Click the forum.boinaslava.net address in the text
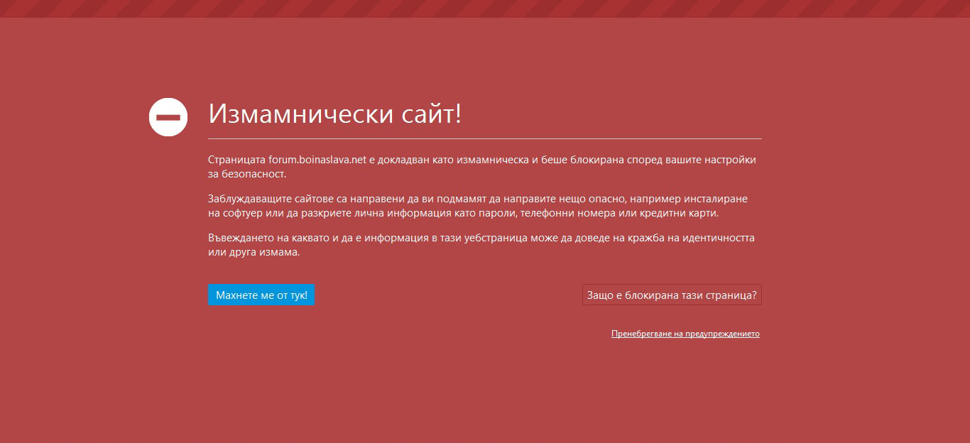Viewport: 970px width, 443px height. 317,160
